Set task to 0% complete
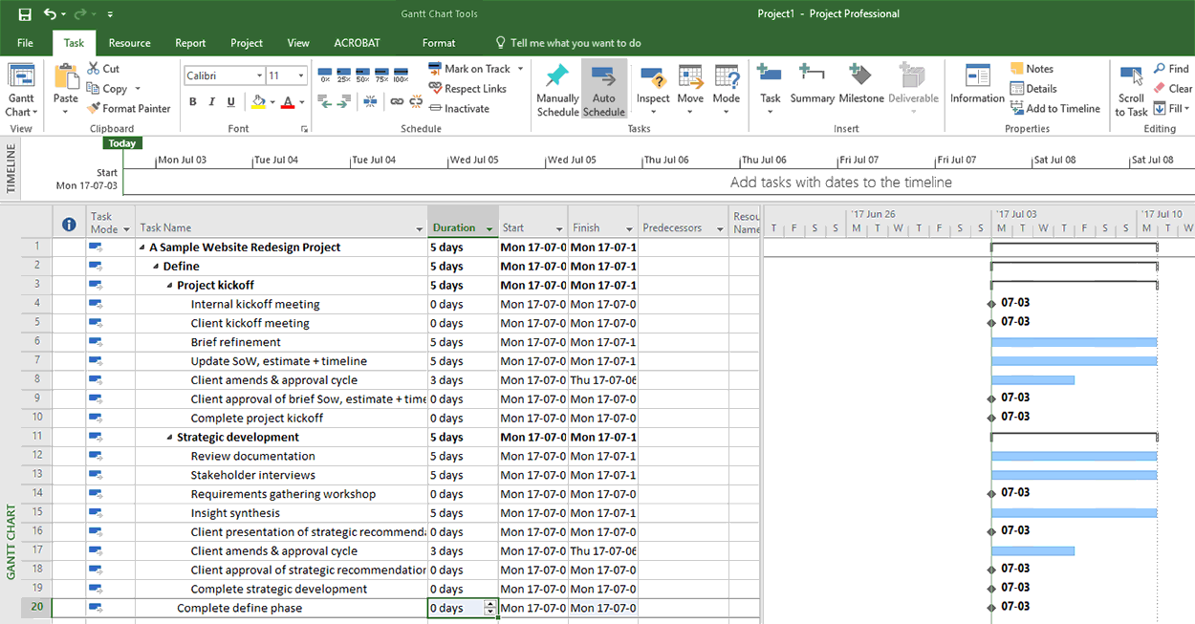The width and height of the screenshot is (1195, 624). pyautogui.click(x=325, y=75)
